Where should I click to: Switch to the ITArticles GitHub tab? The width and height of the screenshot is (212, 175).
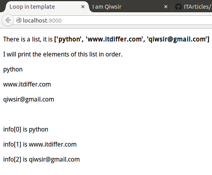coord(193,7)
